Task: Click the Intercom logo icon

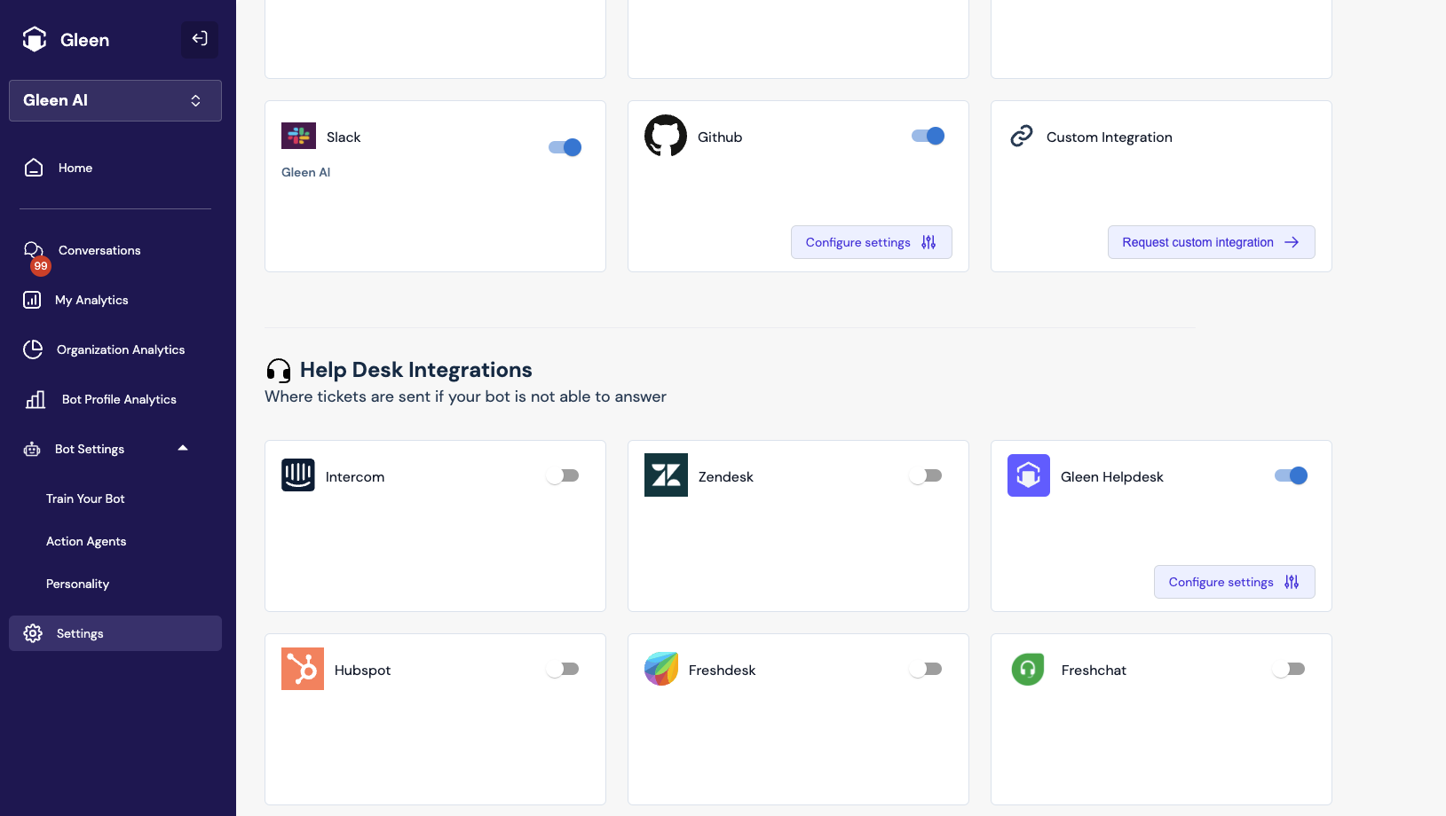Action: [x=298, y=475]
